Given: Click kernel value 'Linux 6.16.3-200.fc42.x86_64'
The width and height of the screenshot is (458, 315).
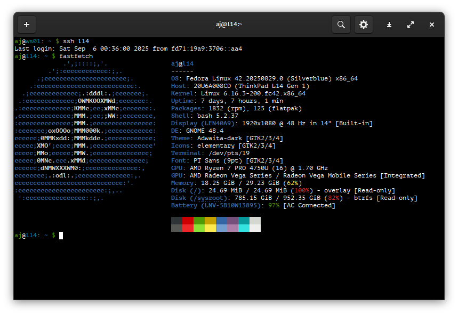Looking at the screenshot, I should tap(253, 93).
